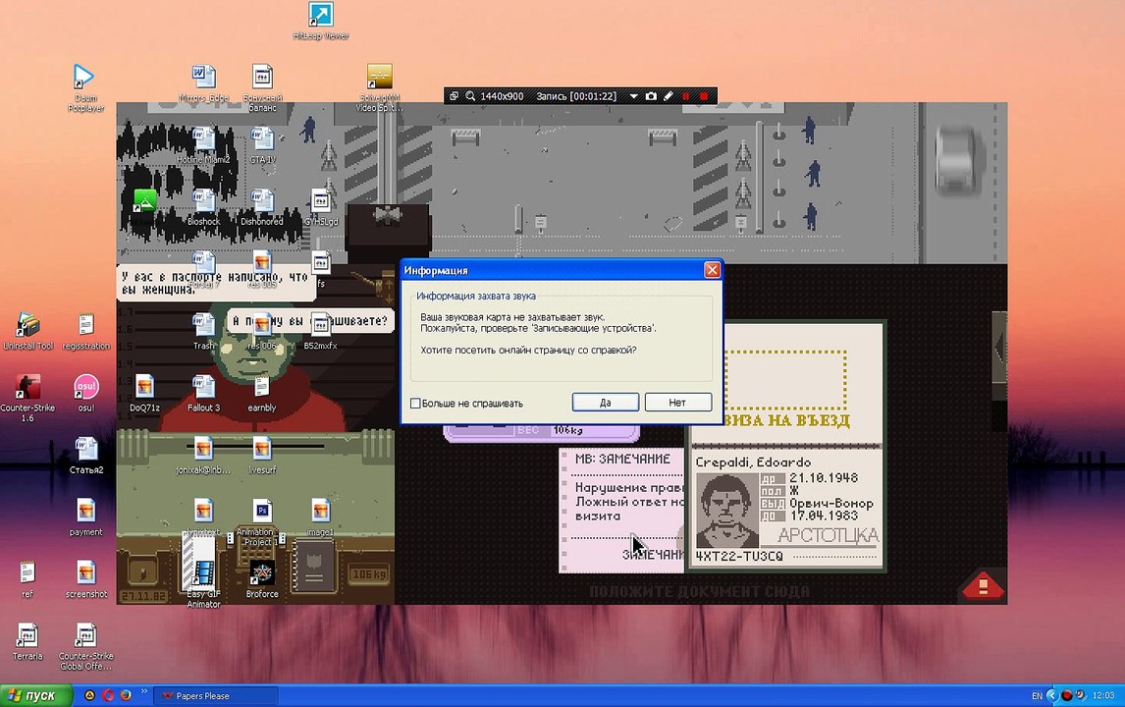This screenshot has width=1125, height=707.
Task: Stop recording with the red square button
Action: pyautogui.click(x=704, y=96)
